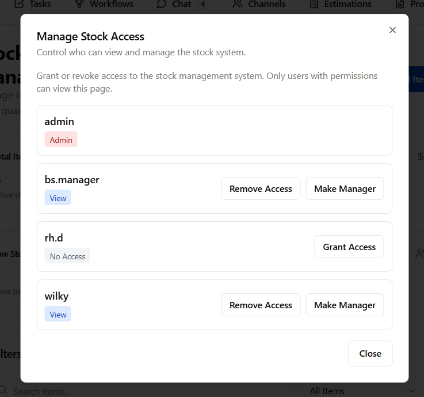Viewport: 424px width, 397px height.
Task: Close the dialog with the X icon
Action: pos(392,30)
